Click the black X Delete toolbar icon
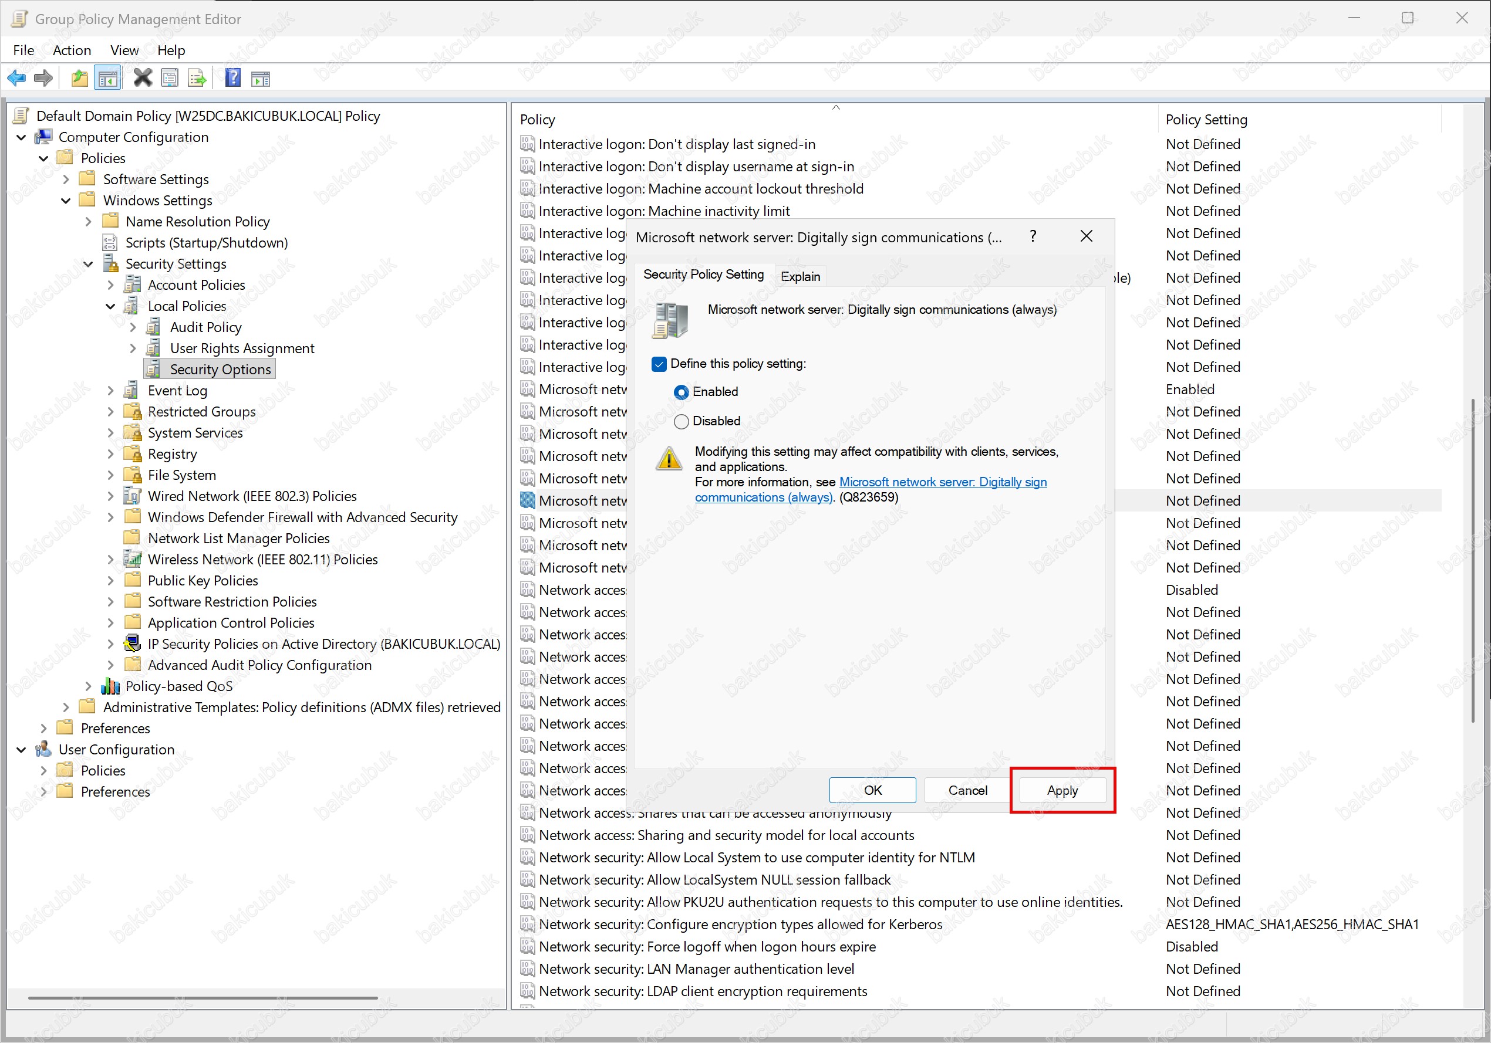 142,79
